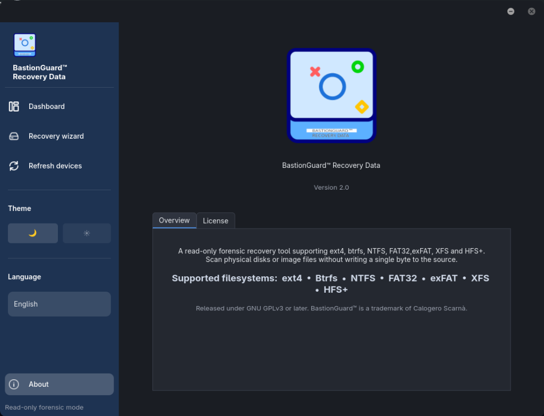The height and width of the screenshot is (416, 544).
Task: Launch the Recovery wizard
Action: [x=59, y=136]
